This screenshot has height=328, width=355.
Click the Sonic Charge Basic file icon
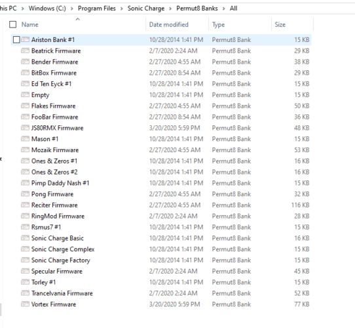coord(25,238)
